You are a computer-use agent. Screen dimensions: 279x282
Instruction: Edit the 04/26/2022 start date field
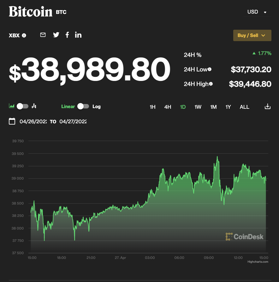(33, 121)
